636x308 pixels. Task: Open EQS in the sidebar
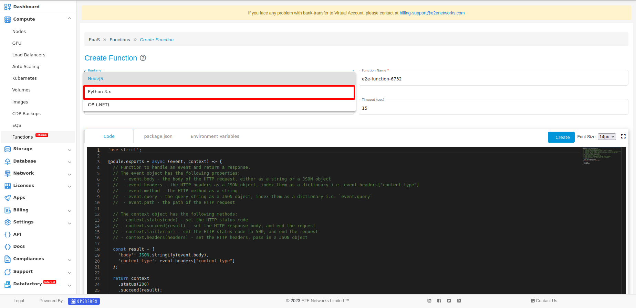pyautogui.click(x=17, y=125)
